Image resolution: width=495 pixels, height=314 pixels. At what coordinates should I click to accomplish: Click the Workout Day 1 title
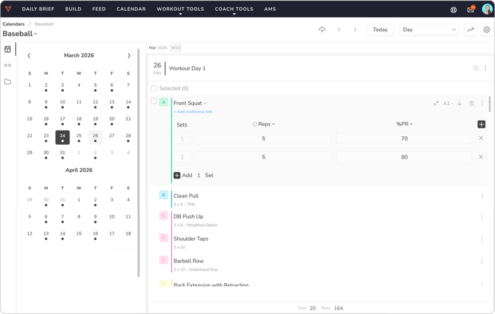coord(187,68)
